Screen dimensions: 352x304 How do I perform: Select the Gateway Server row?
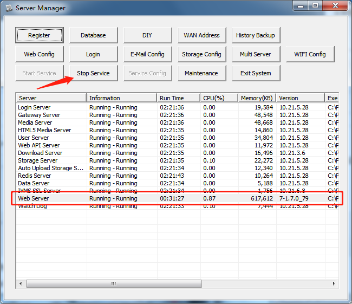coord(177,115)
